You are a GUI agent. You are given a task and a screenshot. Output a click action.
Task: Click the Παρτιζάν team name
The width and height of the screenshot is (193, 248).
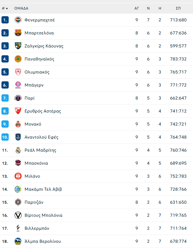pyautogui.click(x=34, y=202)
